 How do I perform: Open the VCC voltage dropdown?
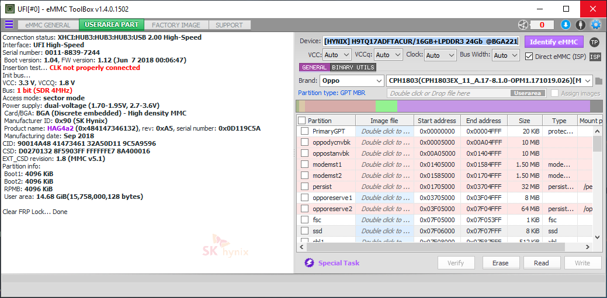click(x=337, y=55)
